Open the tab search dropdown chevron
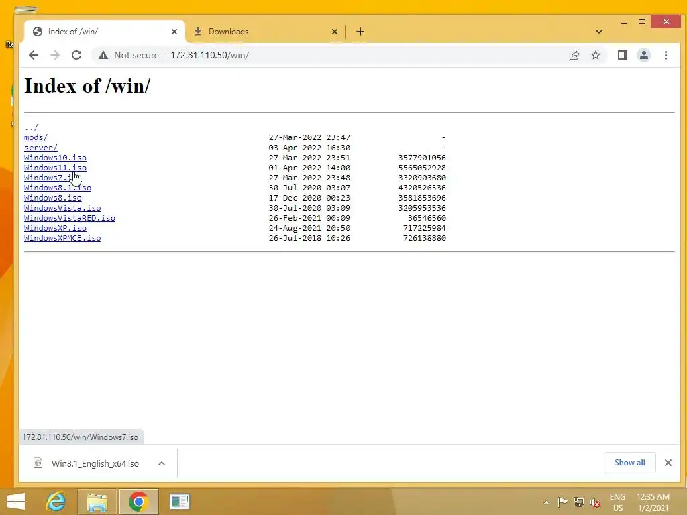Viewport: 687px width, 515px height. pos(599,32)
